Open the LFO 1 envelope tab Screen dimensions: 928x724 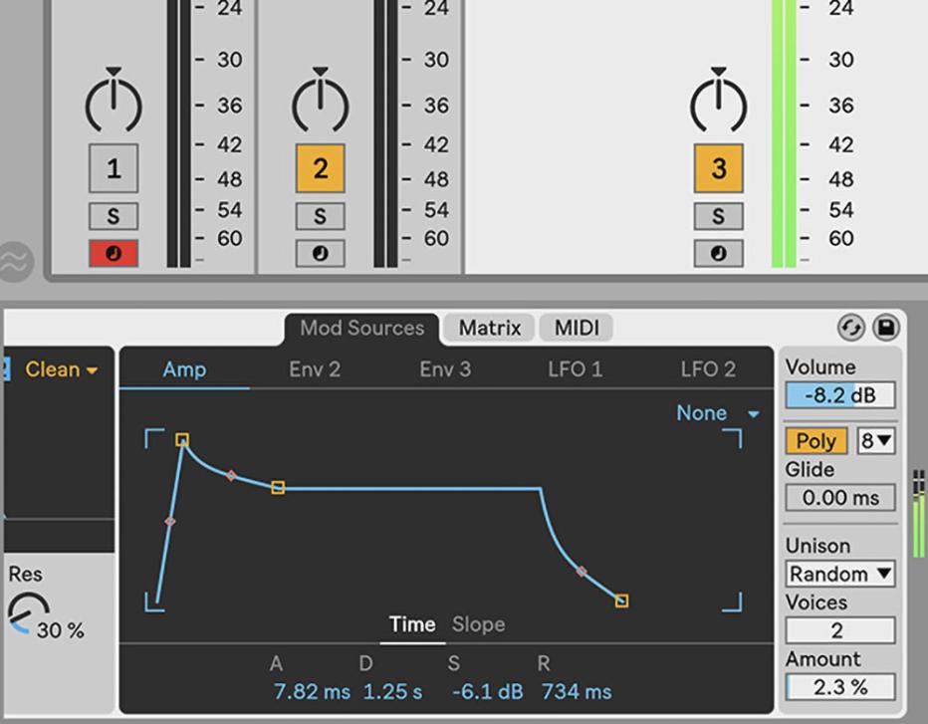pyautogui.click(x=575, y=368)
